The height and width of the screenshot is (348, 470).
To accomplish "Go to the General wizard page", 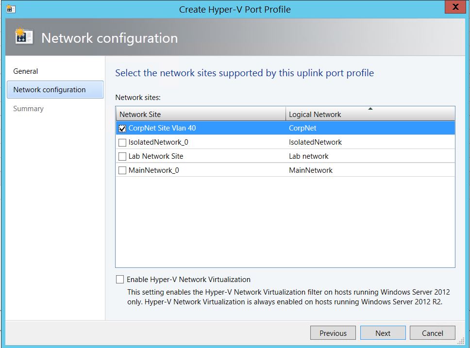I will pyautogui.click(x=26, y=71).
